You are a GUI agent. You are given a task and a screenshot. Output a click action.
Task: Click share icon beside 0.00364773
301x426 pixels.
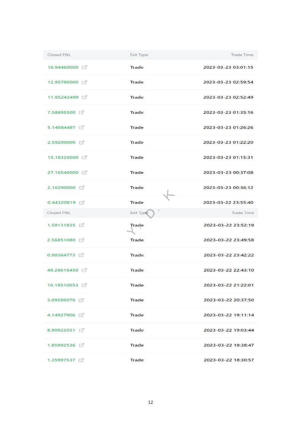point(81,255)
